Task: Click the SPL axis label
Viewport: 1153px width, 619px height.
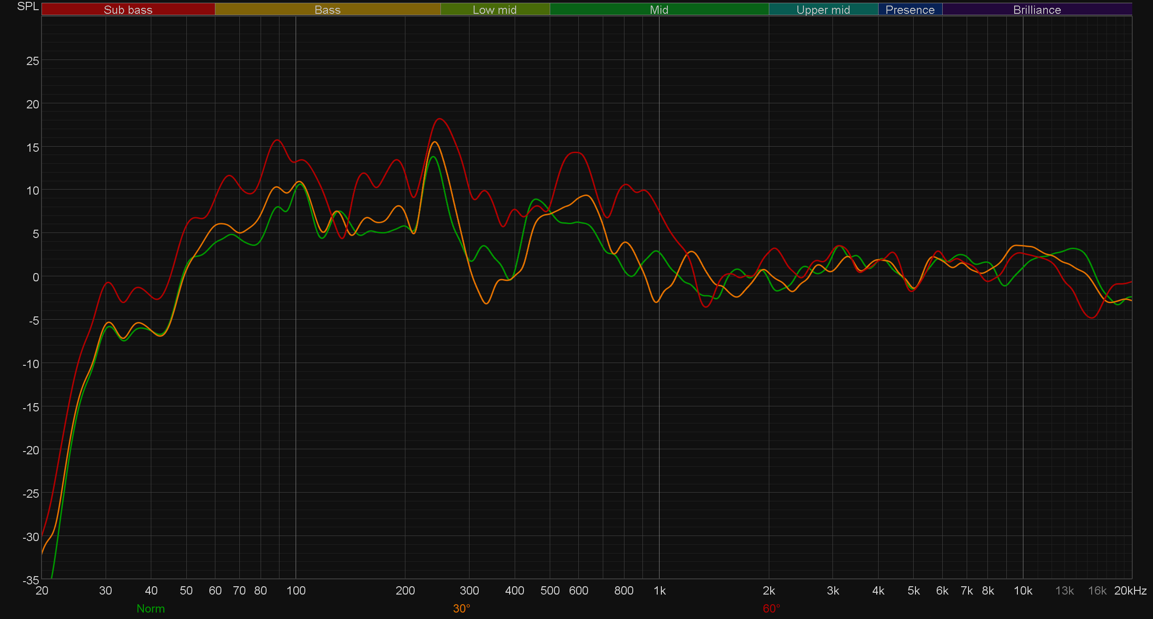Action: (28, 6)
